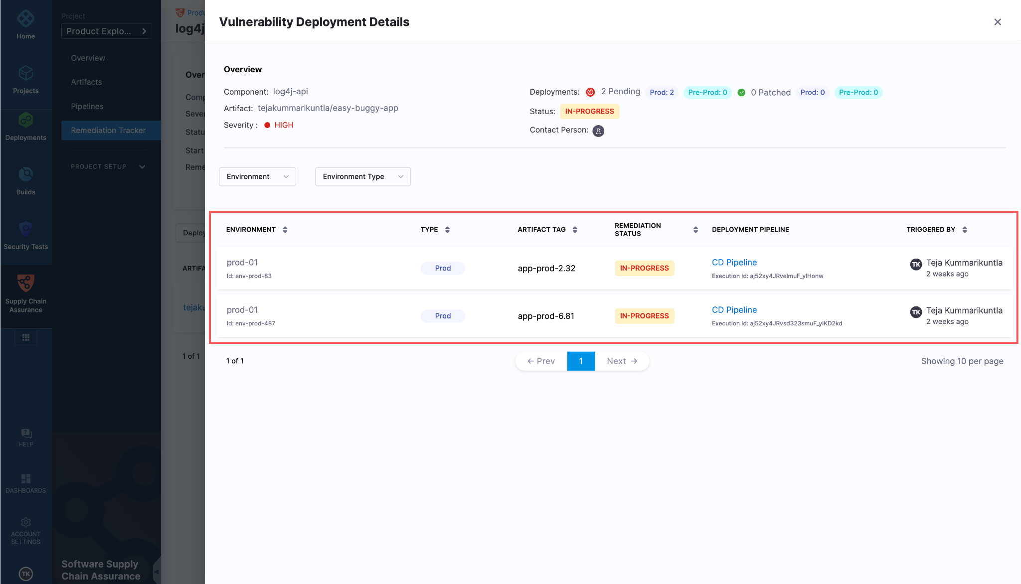Select the Artifacts menu item
This screenshot has width=1021, height=584.
(x=86, y=82)
